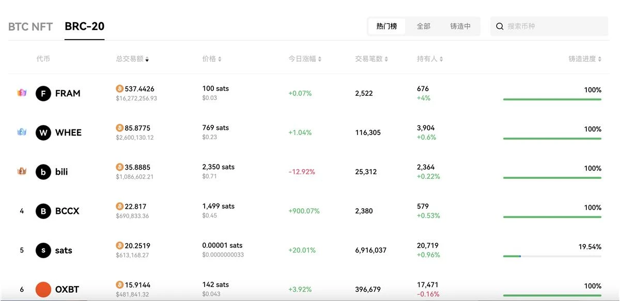This screenshot has width=620, height=301.
Task: Select the 全部 filter option
Action: pos(424,26)
